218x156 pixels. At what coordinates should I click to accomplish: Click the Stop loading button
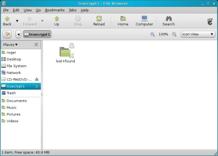click(x=78, y=21)
